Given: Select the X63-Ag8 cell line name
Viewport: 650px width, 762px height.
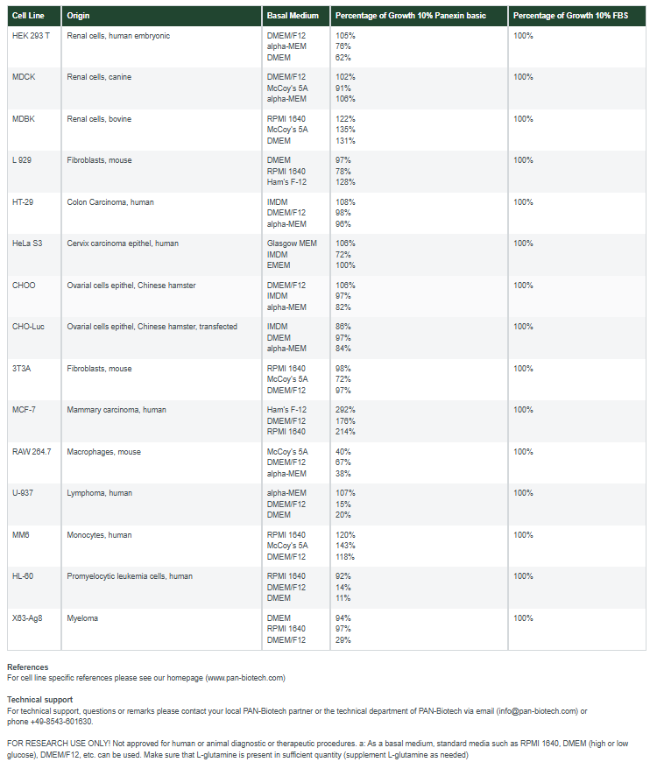Looking at the screenshot, I should coord(28,618).
